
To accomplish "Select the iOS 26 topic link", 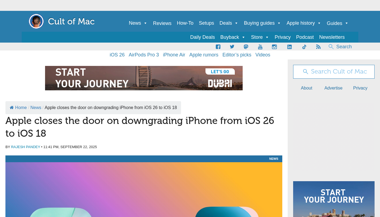I will (117, 55).
